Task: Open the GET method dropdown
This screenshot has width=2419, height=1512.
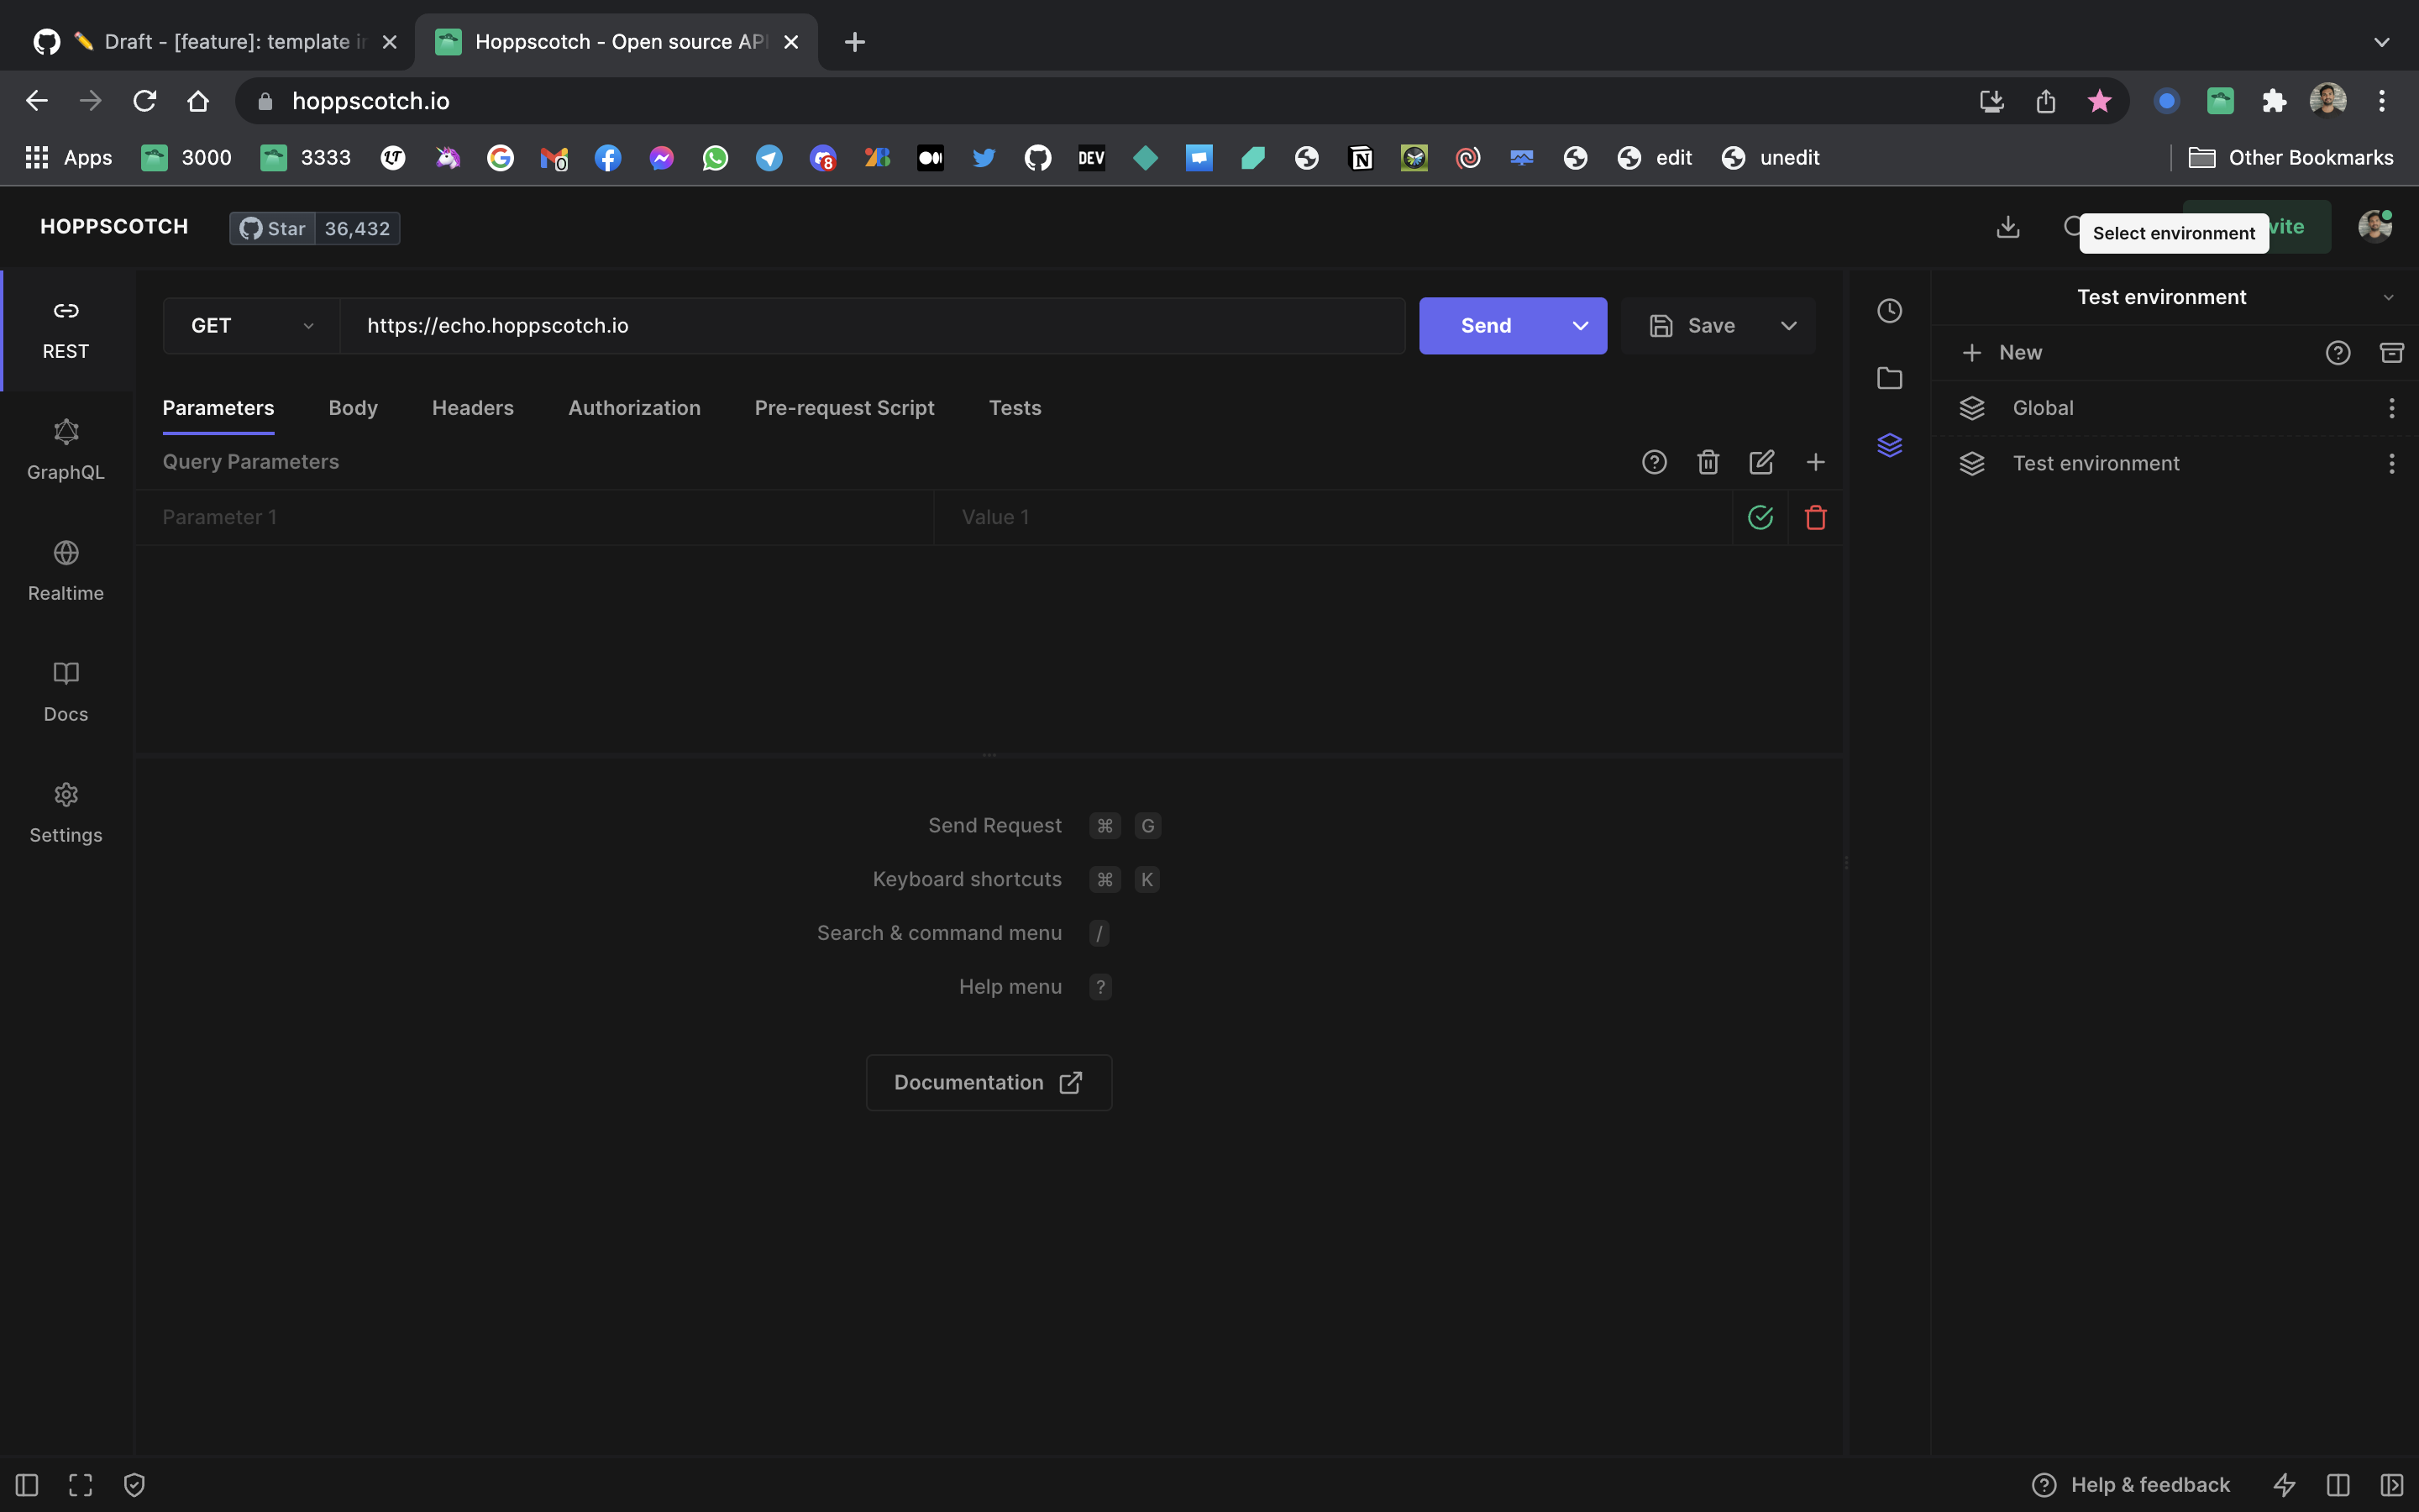Action: (251, 326)
